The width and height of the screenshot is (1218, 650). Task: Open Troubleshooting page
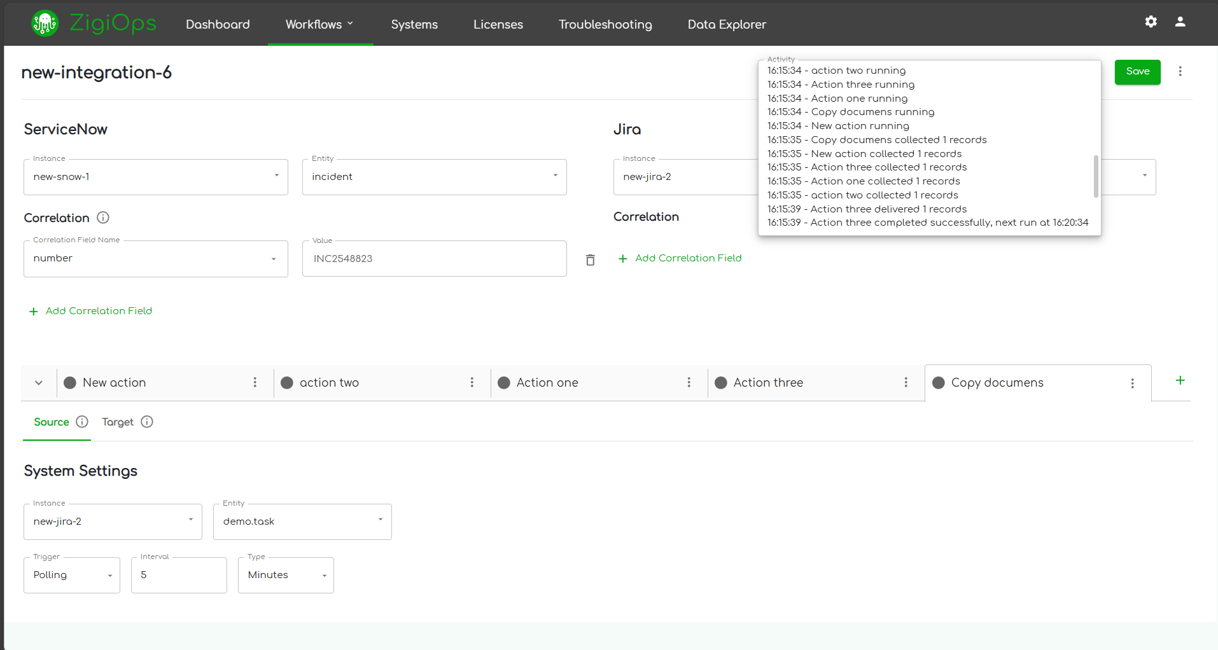click(x=605, y=24)
